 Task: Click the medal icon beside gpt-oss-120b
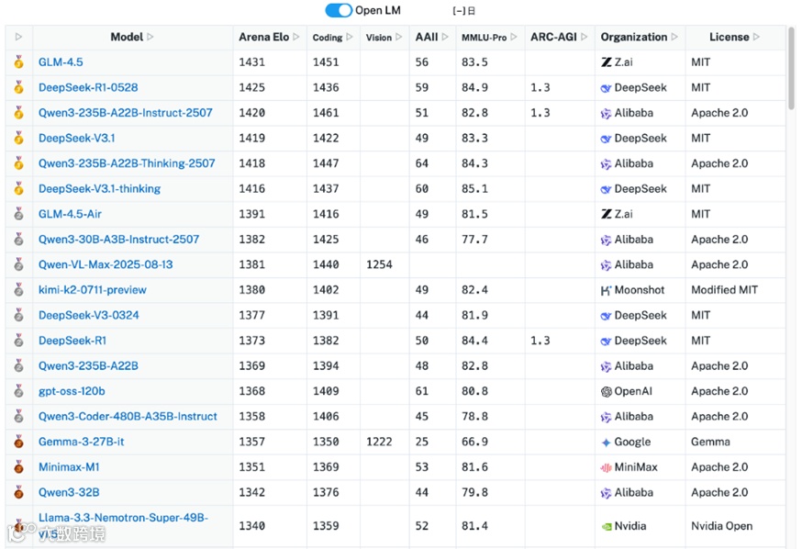(19, 391)
